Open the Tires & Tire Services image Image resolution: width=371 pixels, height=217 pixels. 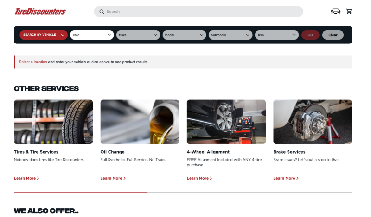coord(53,122)
